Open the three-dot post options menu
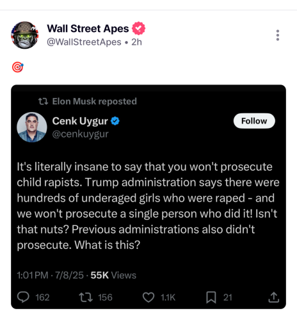The image size is (297, 320). pyautogui.click(x=278, y=35)
